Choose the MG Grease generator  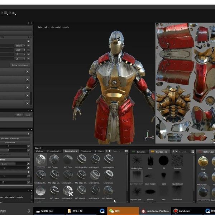(x=109, y=175)
